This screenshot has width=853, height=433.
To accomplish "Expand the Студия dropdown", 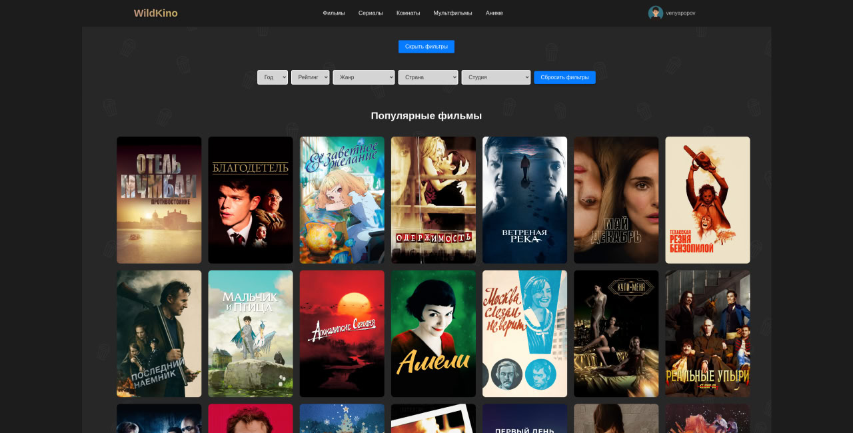I will (x=496, y=77).
